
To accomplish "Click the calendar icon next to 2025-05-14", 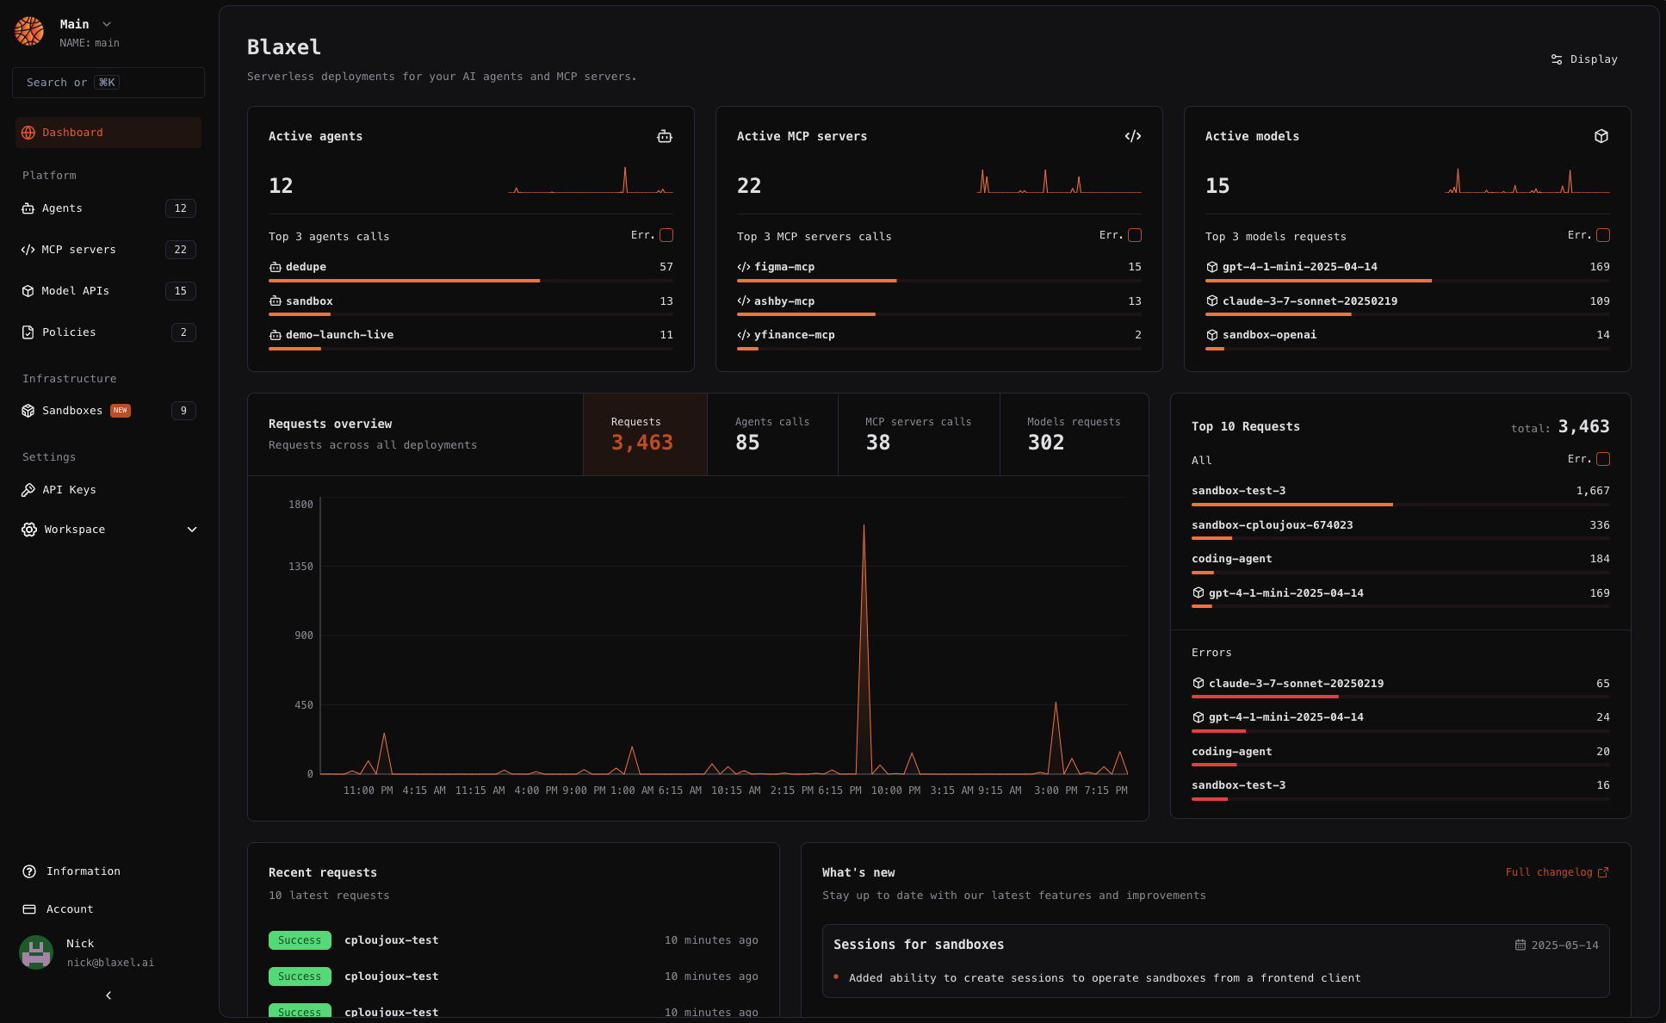I will click(1520, 945).
